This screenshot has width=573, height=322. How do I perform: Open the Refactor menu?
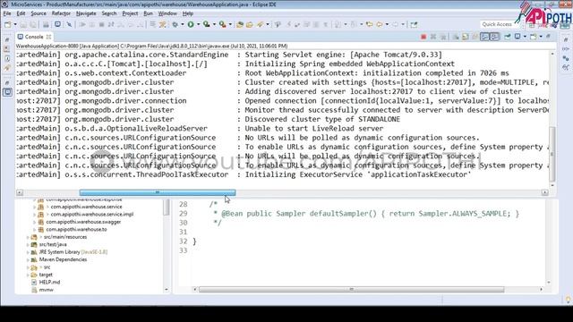[x=61, y=13]
